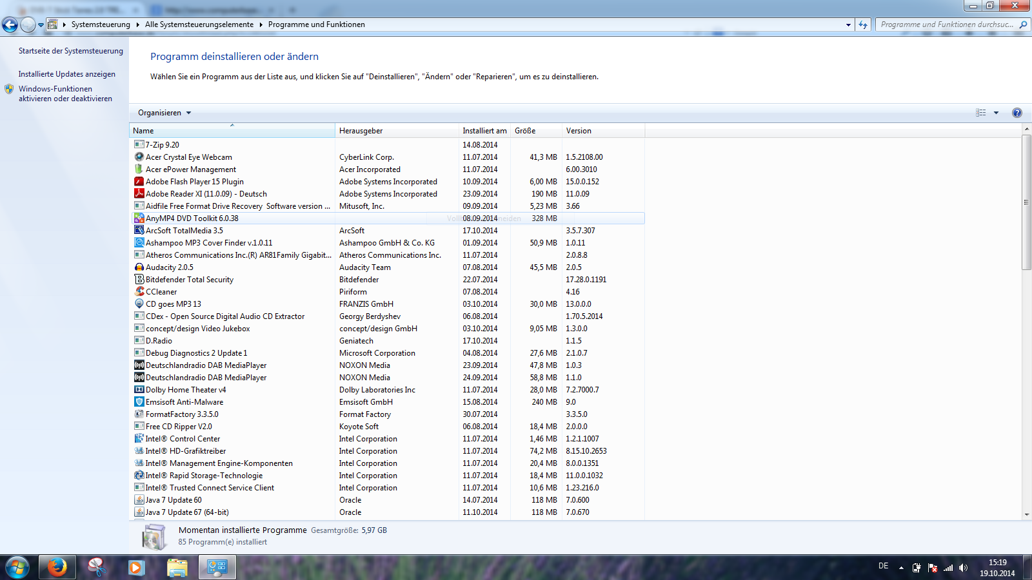Select Java 7 Update 67 (64-bit) entry
The width and height of the screenshot is (1032, 580).
387,512
